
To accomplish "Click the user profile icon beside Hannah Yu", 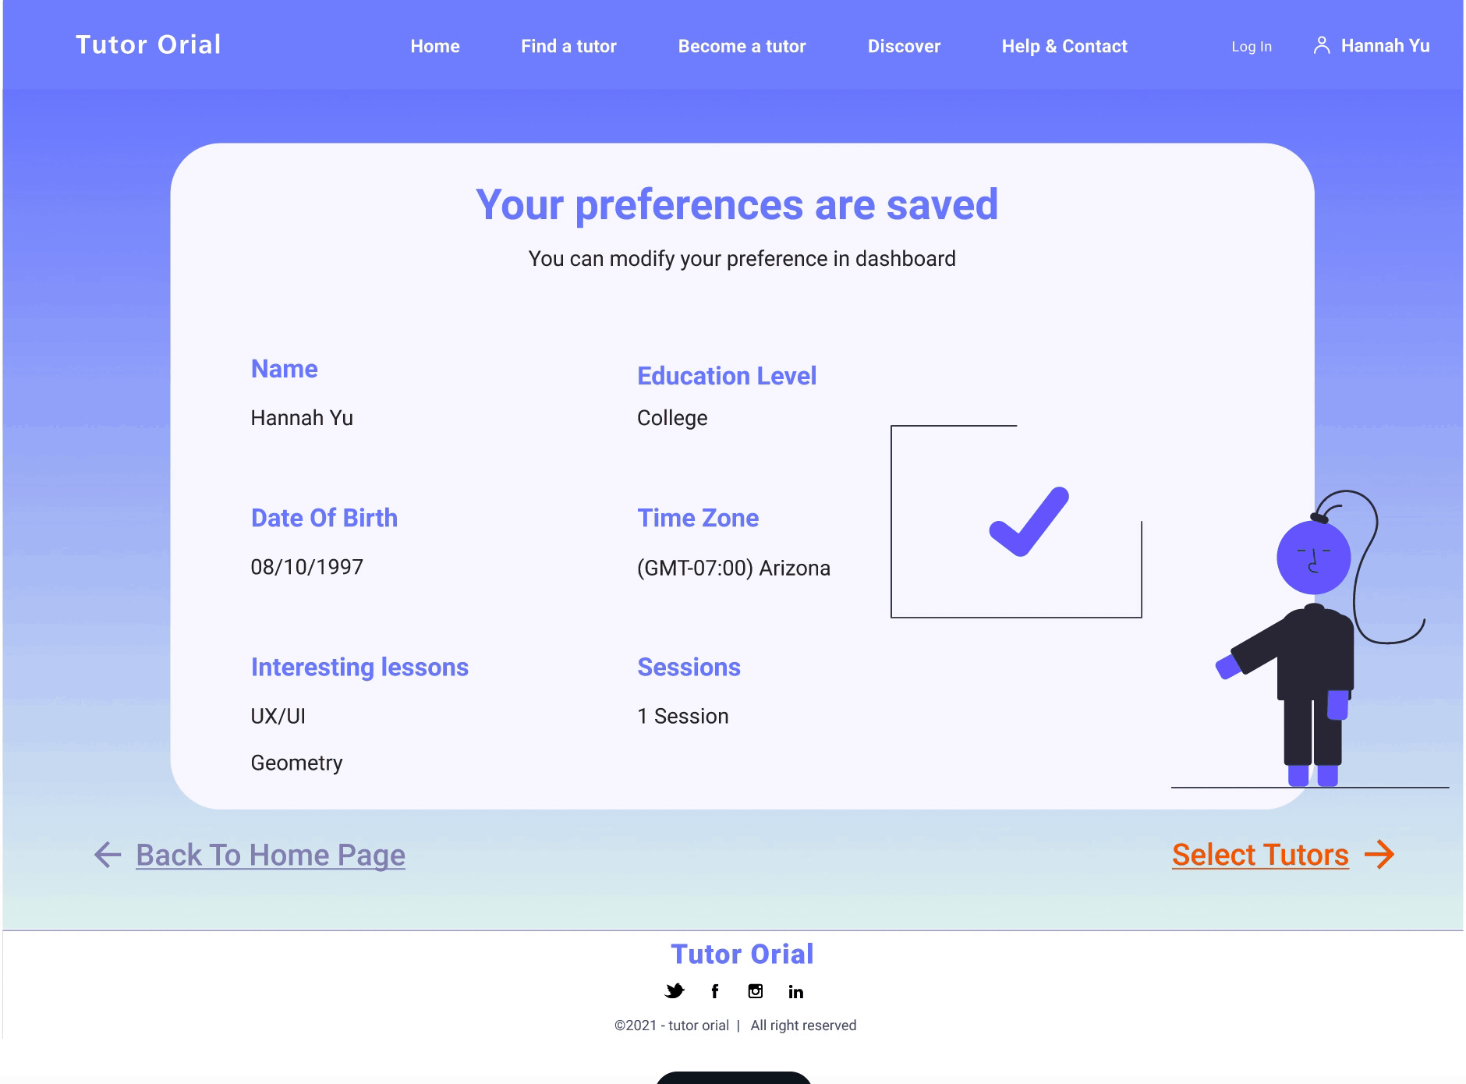I will pyautogui.click(x=1322, y=45).
